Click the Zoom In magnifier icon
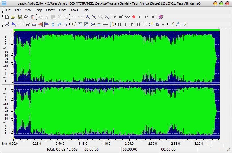Image resolution: width=232 pixels, height=153 pixels. (88, 17)
